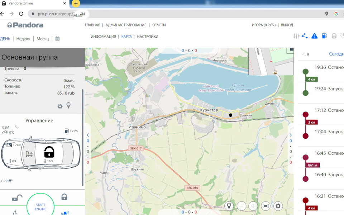The height and width of the screenshot is (215, 344).
Task: Expand left map side arrow chevron
Action: coord(88,135)
